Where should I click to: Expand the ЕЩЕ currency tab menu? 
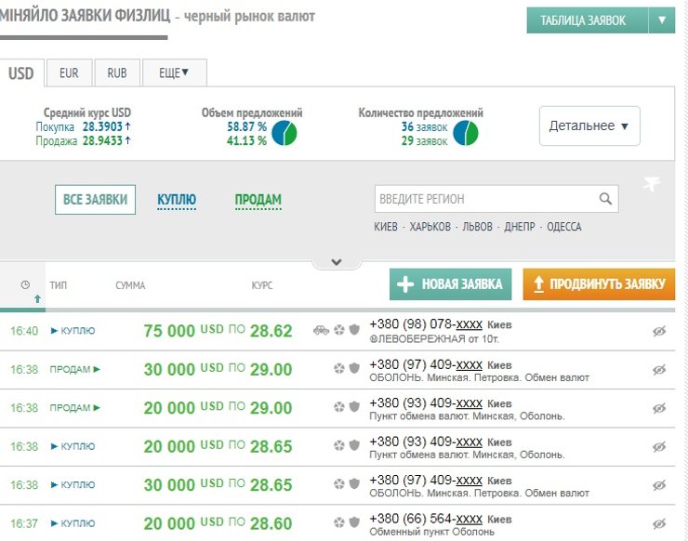click(x=174, y=73)
